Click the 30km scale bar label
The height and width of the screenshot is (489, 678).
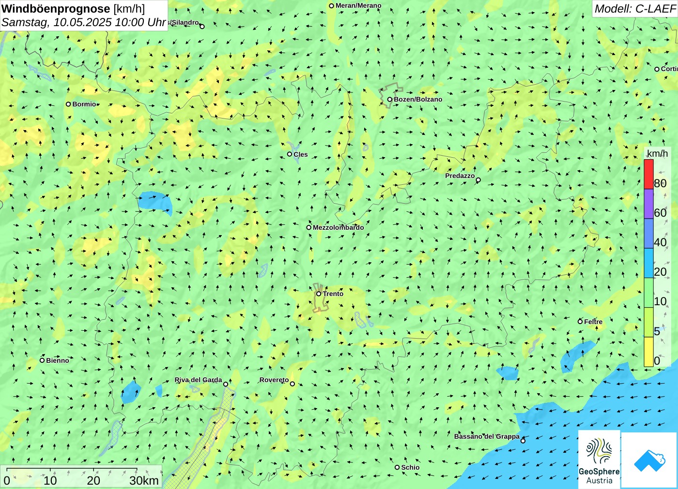[144, 480]
